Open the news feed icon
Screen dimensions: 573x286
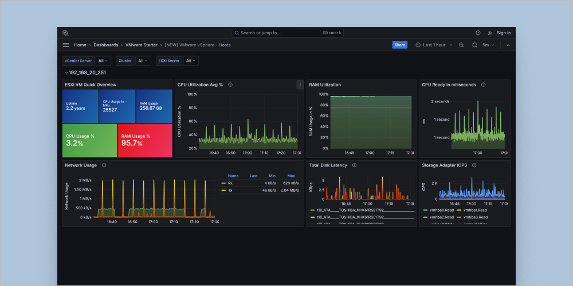490,33
